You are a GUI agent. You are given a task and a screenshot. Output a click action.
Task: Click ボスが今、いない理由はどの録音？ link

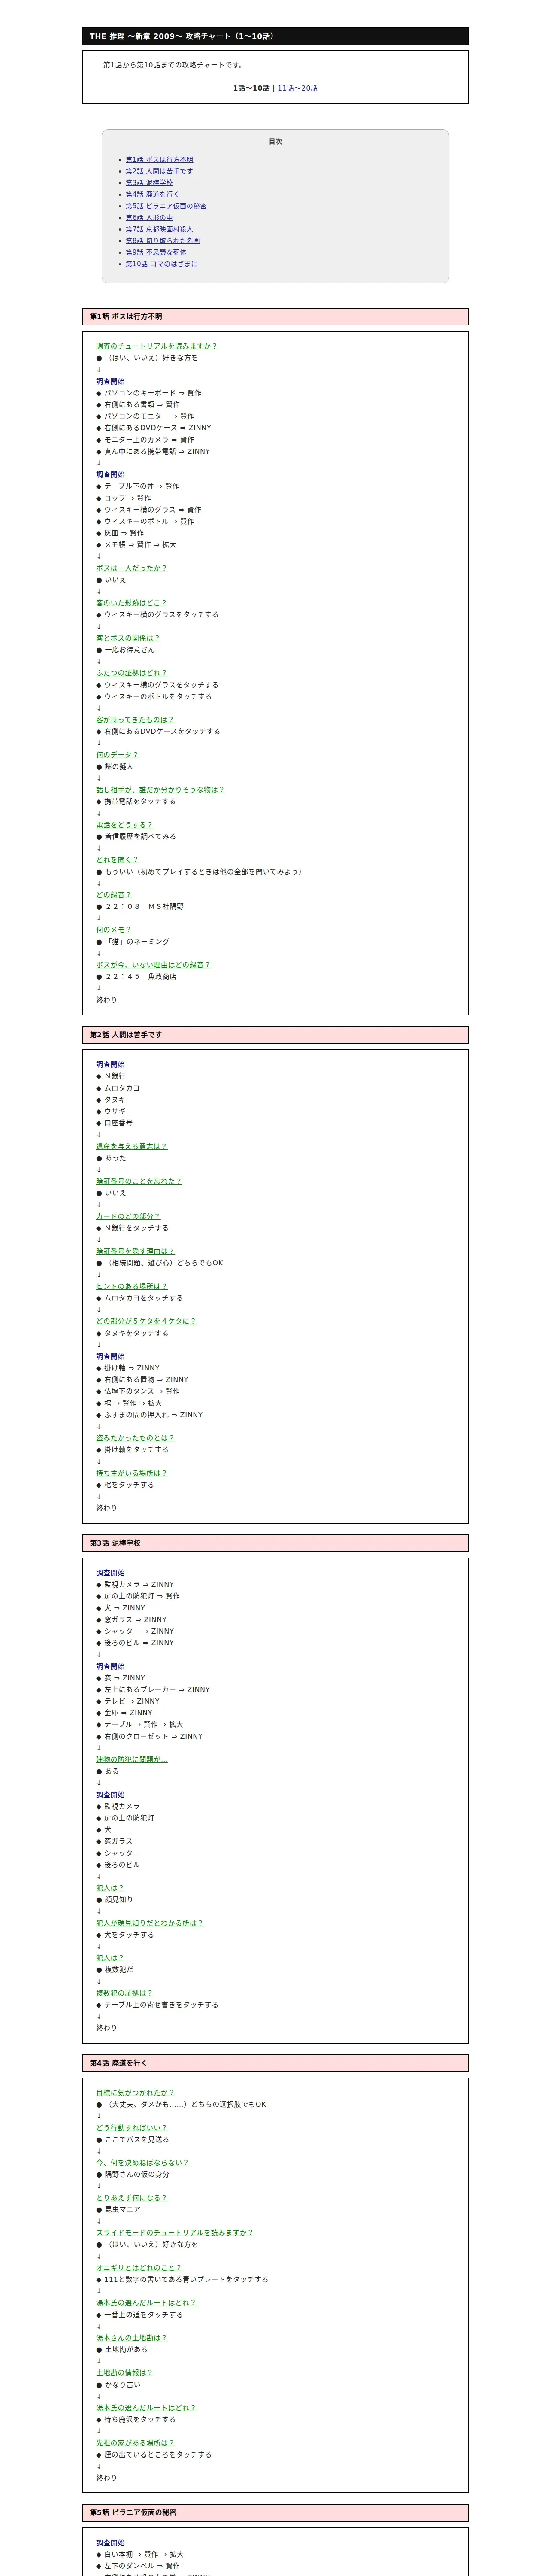(x=153, y=965)
